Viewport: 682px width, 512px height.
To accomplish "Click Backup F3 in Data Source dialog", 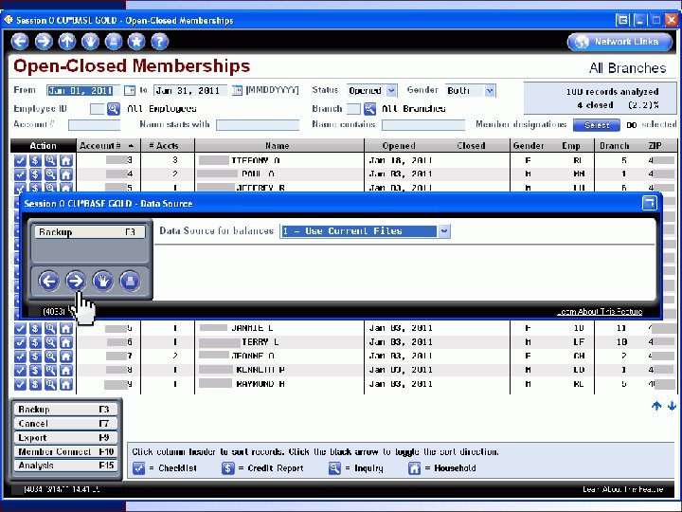I will (90, 232).
